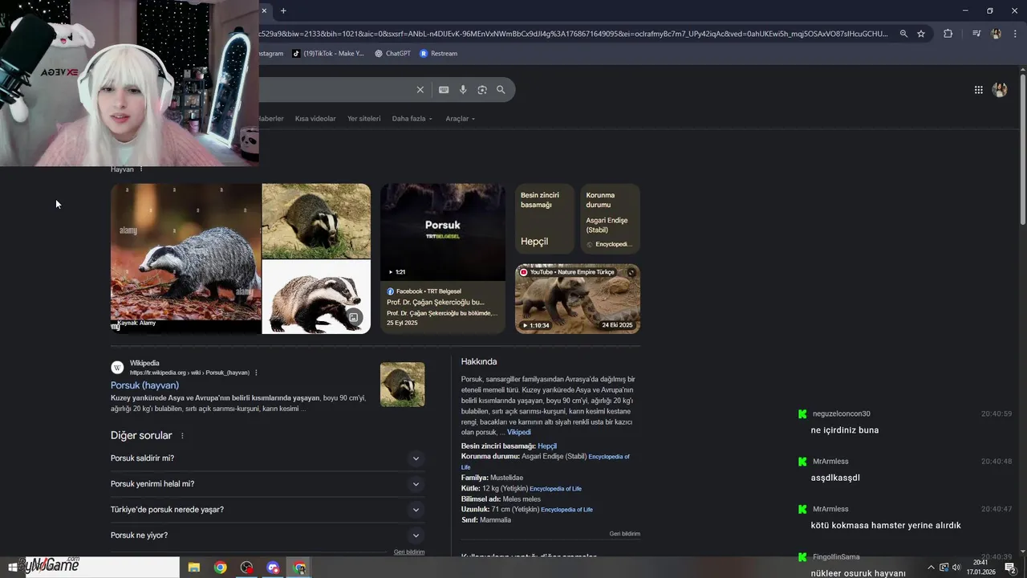The width and height of the screenshot is (1027, 578).
Task: Play the TRT Belgesel Porsuk video
Action: 443,232
